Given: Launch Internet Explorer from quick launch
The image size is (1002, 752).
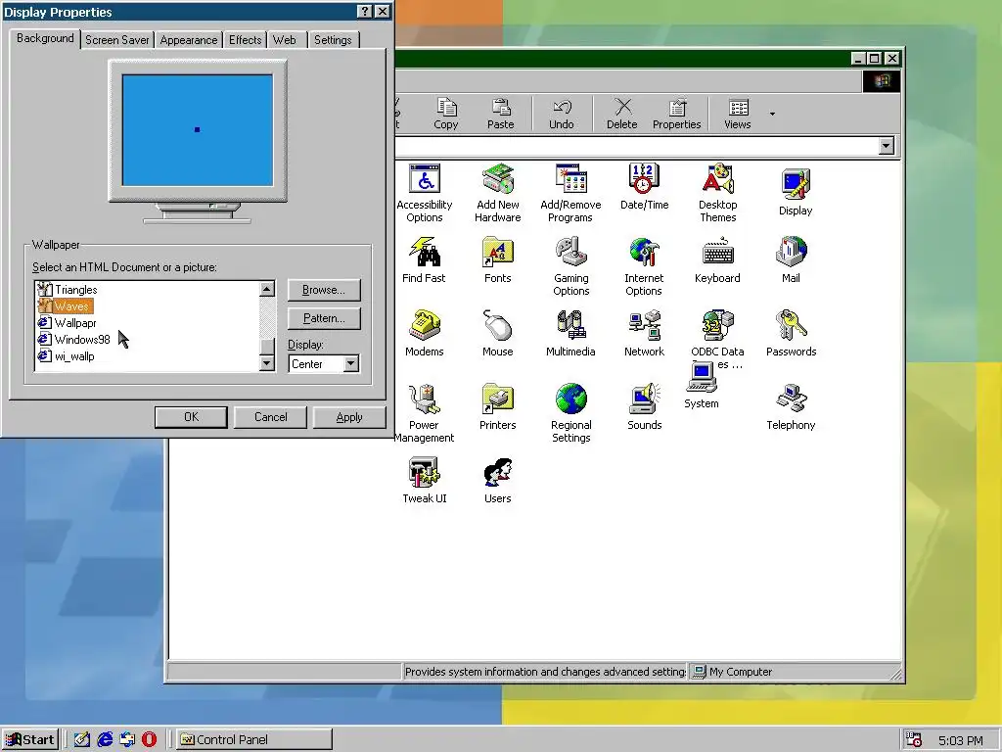Looking at the screenshot, I should tap(105, 739).
